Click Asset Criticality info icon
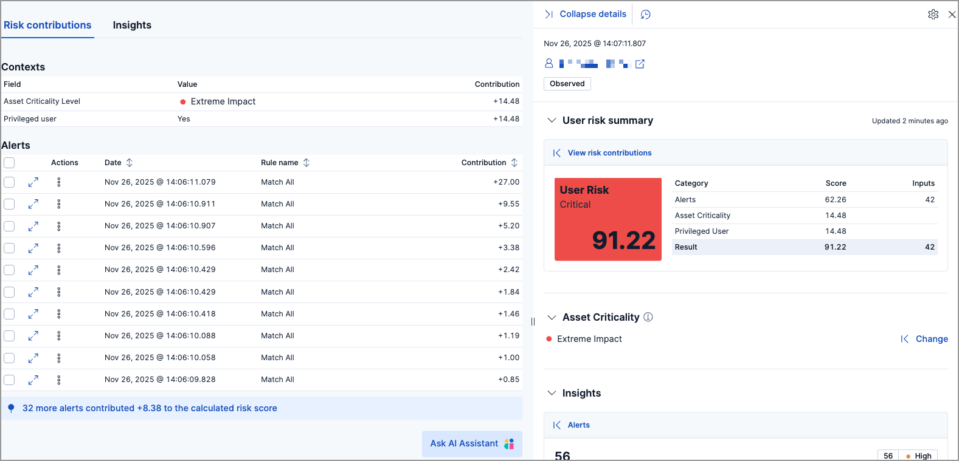Screen dimensions: 959x461 [x=648, y=317]
